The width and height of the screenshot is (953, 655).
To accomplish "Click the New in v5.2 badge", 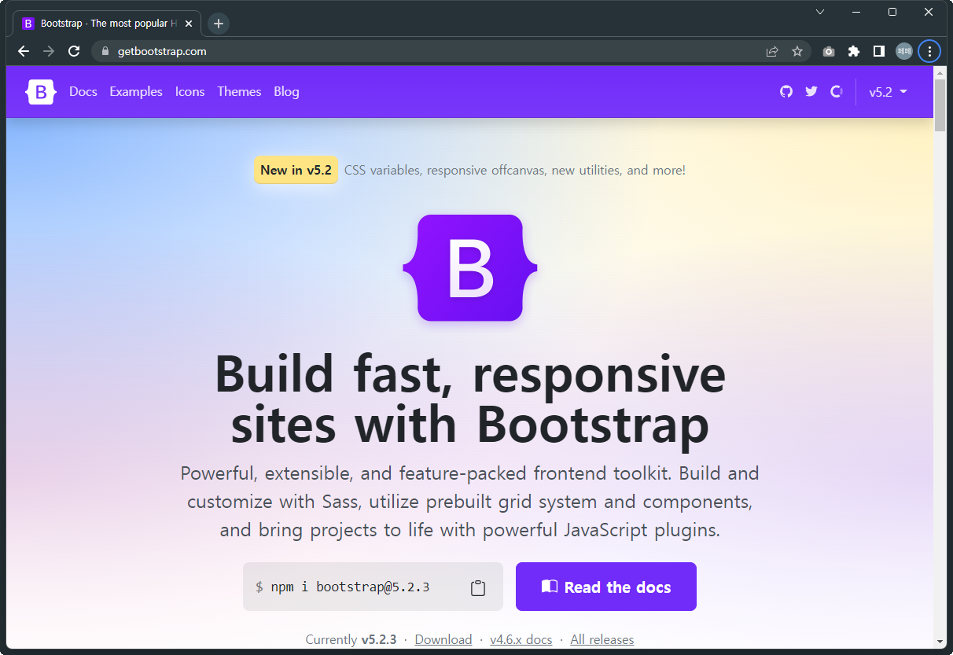I will 296,170.
